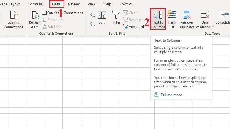Open the Data ribbon tab
Screen dimensions: 230x129
[56, 4]
